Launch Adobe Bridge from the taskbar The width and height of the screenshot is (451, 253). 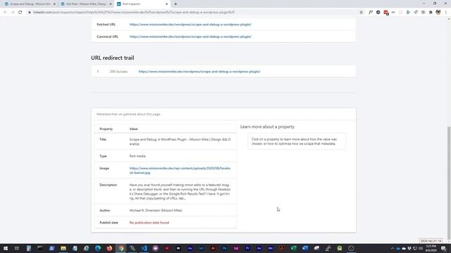(178, 248)
